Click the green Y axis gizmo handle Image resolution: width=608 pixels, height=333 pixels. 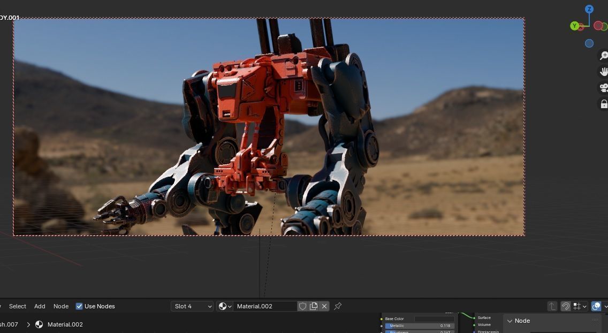(x=575, y=26)
